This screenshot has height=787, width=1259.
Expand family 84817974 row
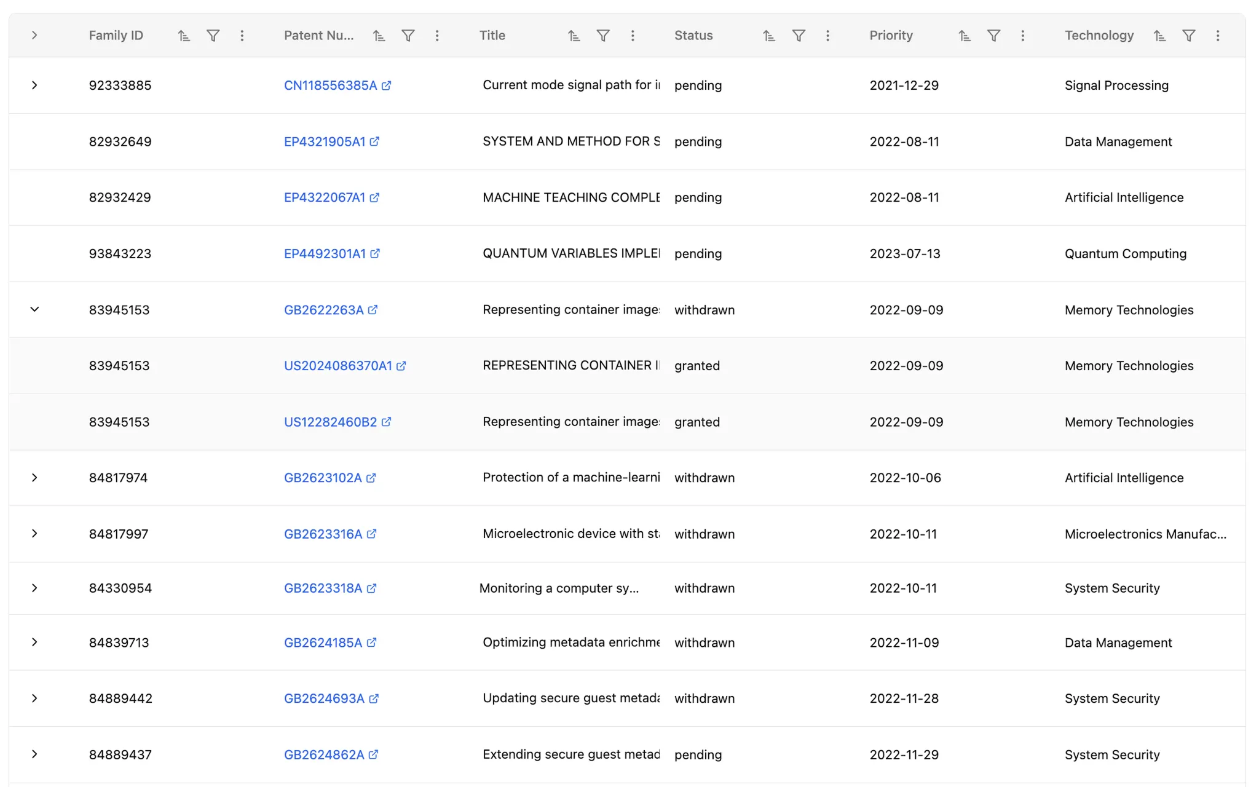pos(34,478)
